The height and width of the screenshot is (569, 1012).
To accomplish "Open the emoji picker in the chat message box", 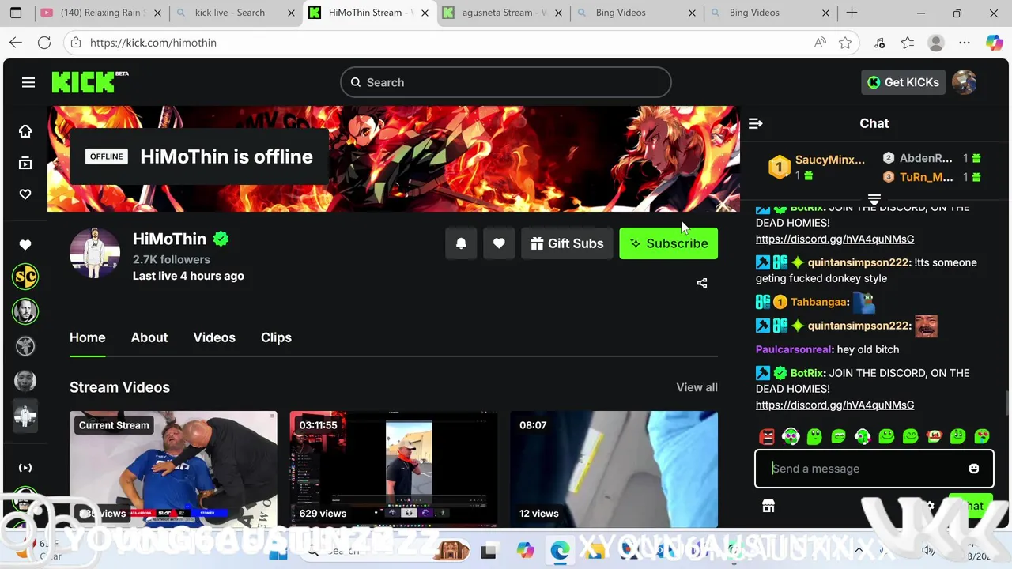I will (974, 469).
